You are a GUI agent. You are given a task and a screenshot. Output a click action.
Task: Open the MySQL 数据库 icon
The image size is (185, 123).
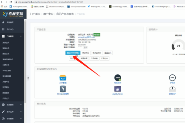(63, 89)
